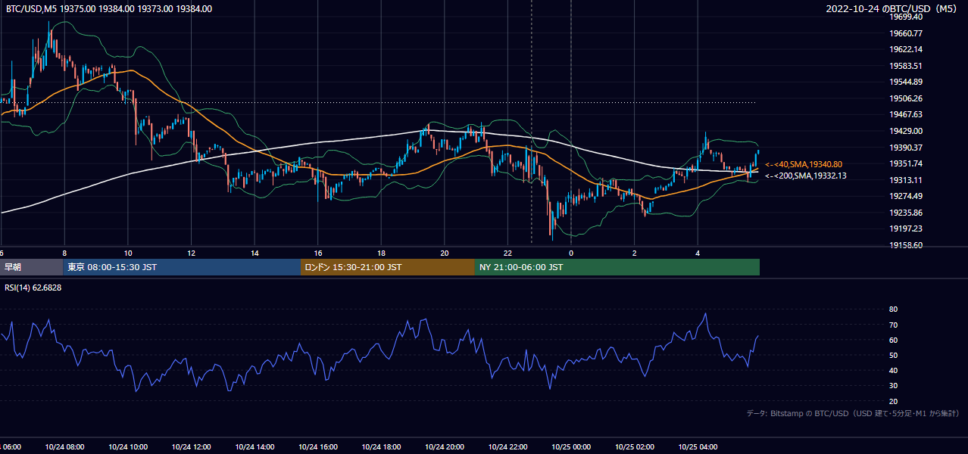Viewport: 968px width, 454px height.
Task: Click the 10/24 10:00 date axis label
Action: [128, 447]
